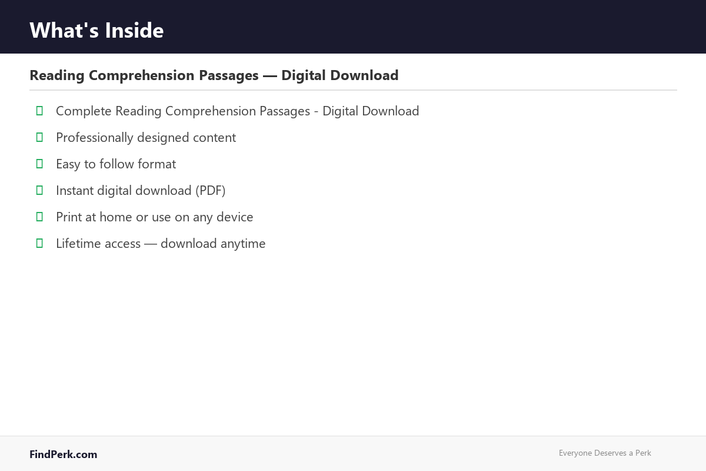Click the bullet icon beside "Lifetime access" line
The width and height of the screenshot is (706, 471).
(39, 243)
